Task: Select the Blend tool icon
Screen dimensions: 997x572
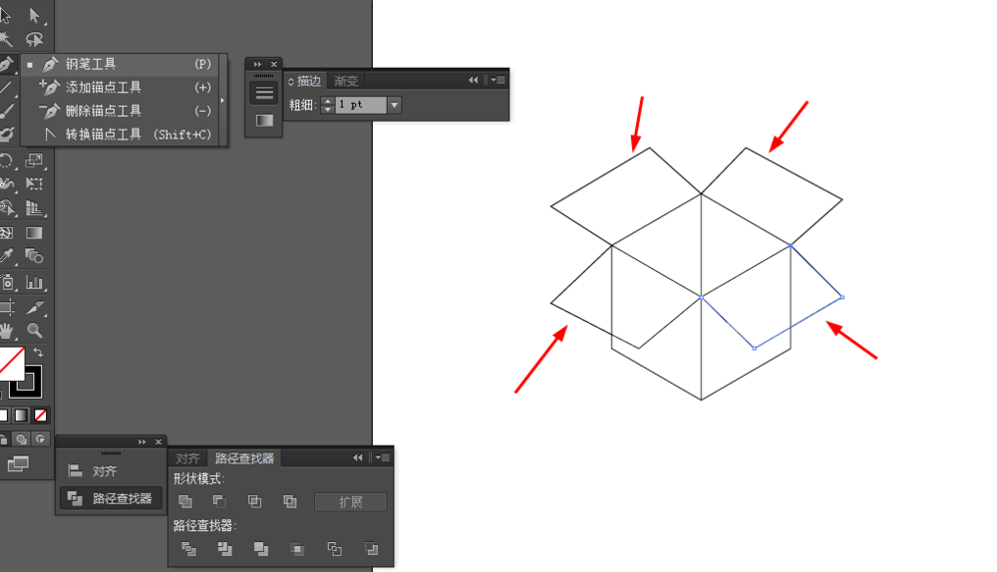Action: point(34,256)
